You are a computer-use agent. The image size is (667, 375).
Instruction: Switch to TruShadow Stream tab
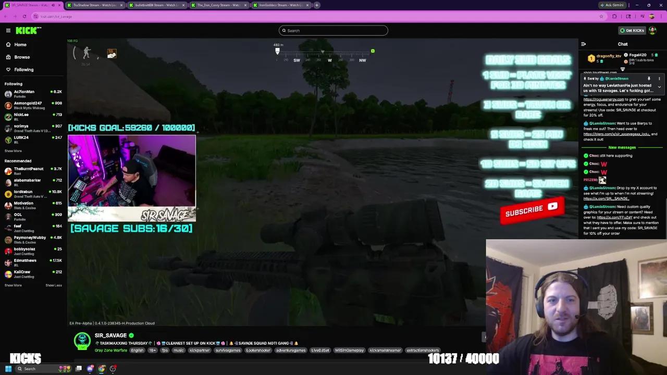[x=94, y=5]
